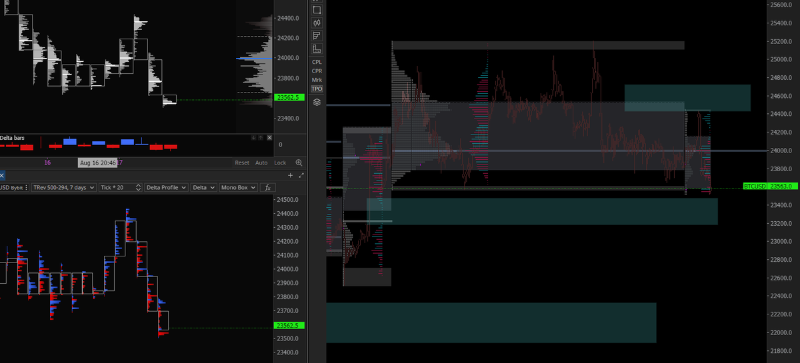Viewport: 800px width, 363px height.
Task: Click the 24000.0 label on upper price axis
Action: (288, 58)
